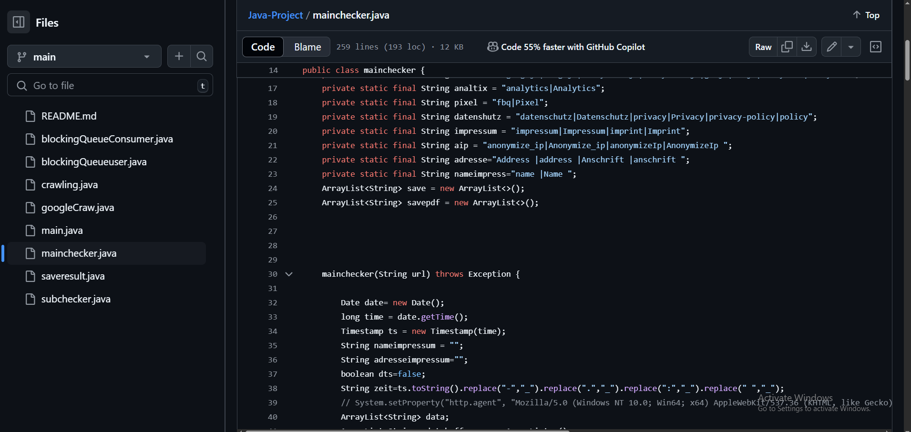Open the Java-Project breadcrumb link
Screen dimensions: 911x432
[x=275, y=15]
